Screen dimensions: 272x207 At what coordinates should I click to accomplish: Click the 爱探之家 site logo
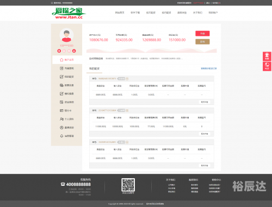pos(69,13)
